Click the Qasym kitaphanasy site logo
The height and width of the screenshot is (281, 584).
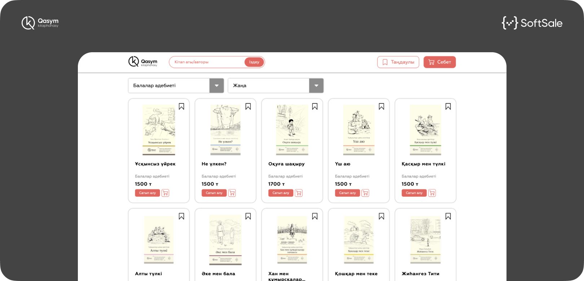(143, 62)
